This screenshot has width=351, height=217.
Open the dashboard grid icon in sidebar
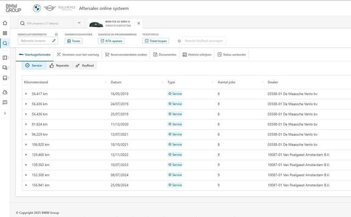(x=5, y=33)
